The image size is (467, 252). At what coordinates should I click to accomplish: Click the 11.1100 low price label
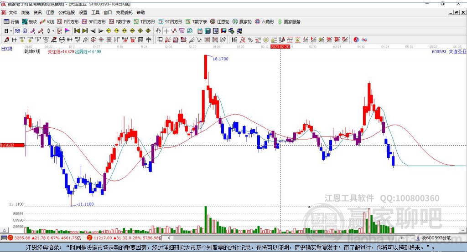tap(86, 204)
